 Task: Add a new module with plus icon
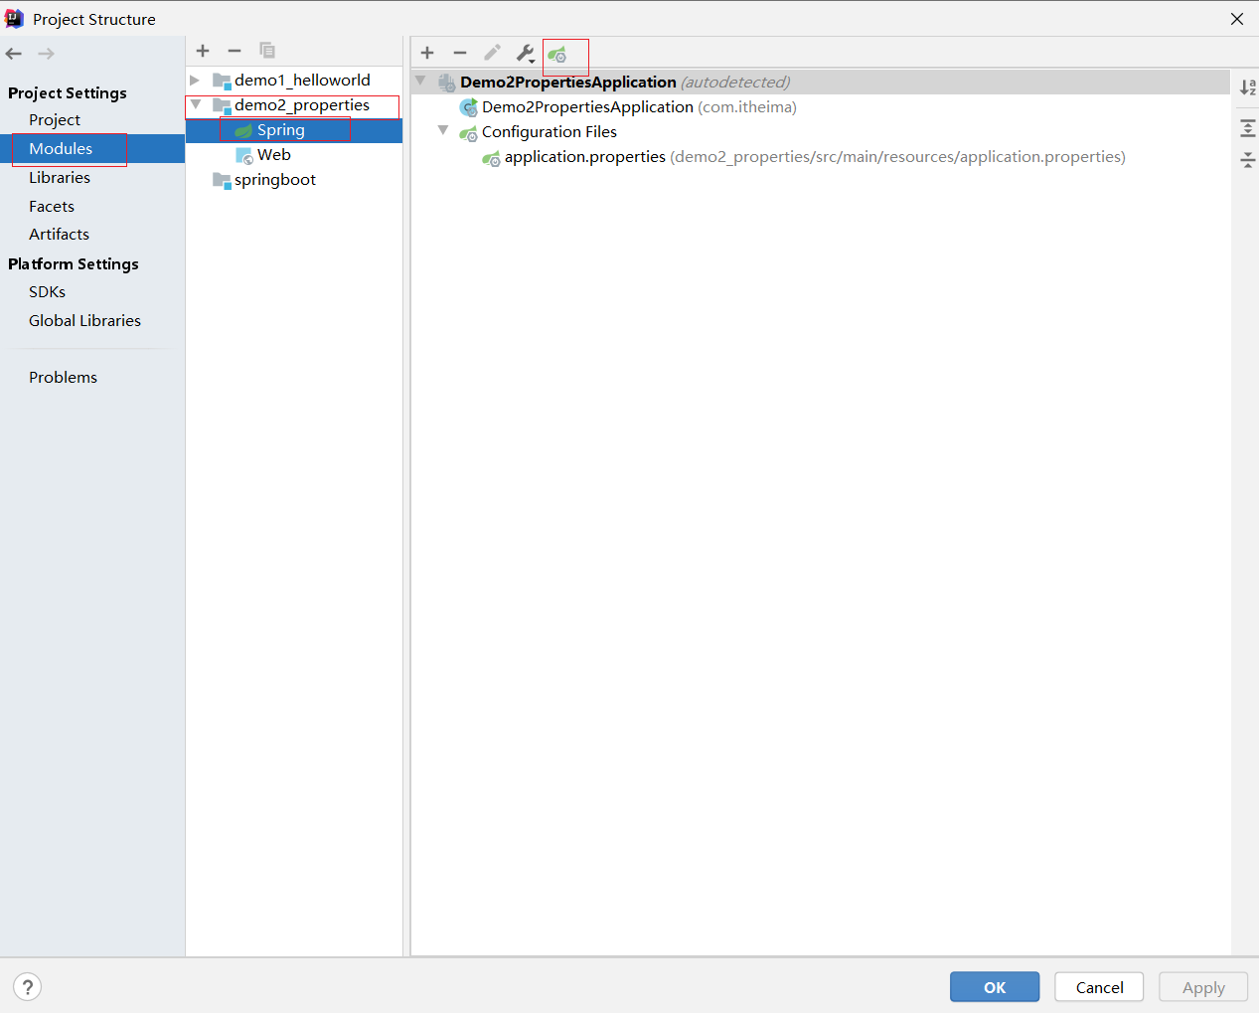pos(203,51)
